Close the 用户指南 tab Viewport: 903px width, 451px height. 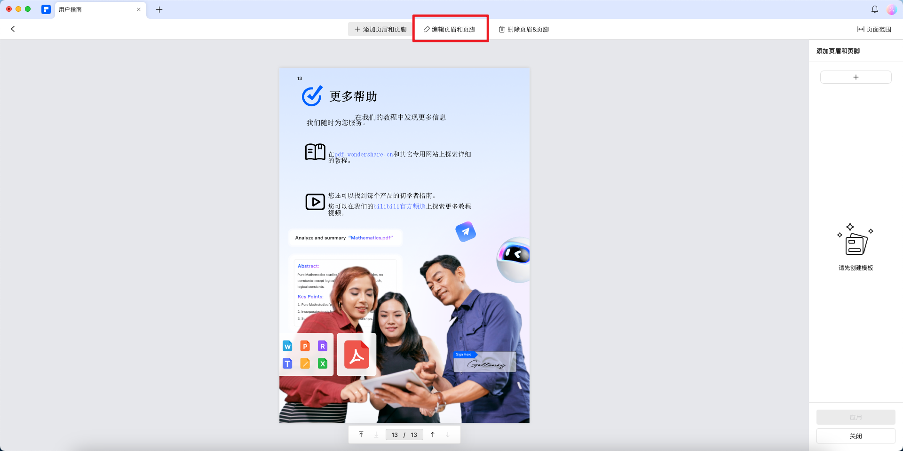(139, 9)
